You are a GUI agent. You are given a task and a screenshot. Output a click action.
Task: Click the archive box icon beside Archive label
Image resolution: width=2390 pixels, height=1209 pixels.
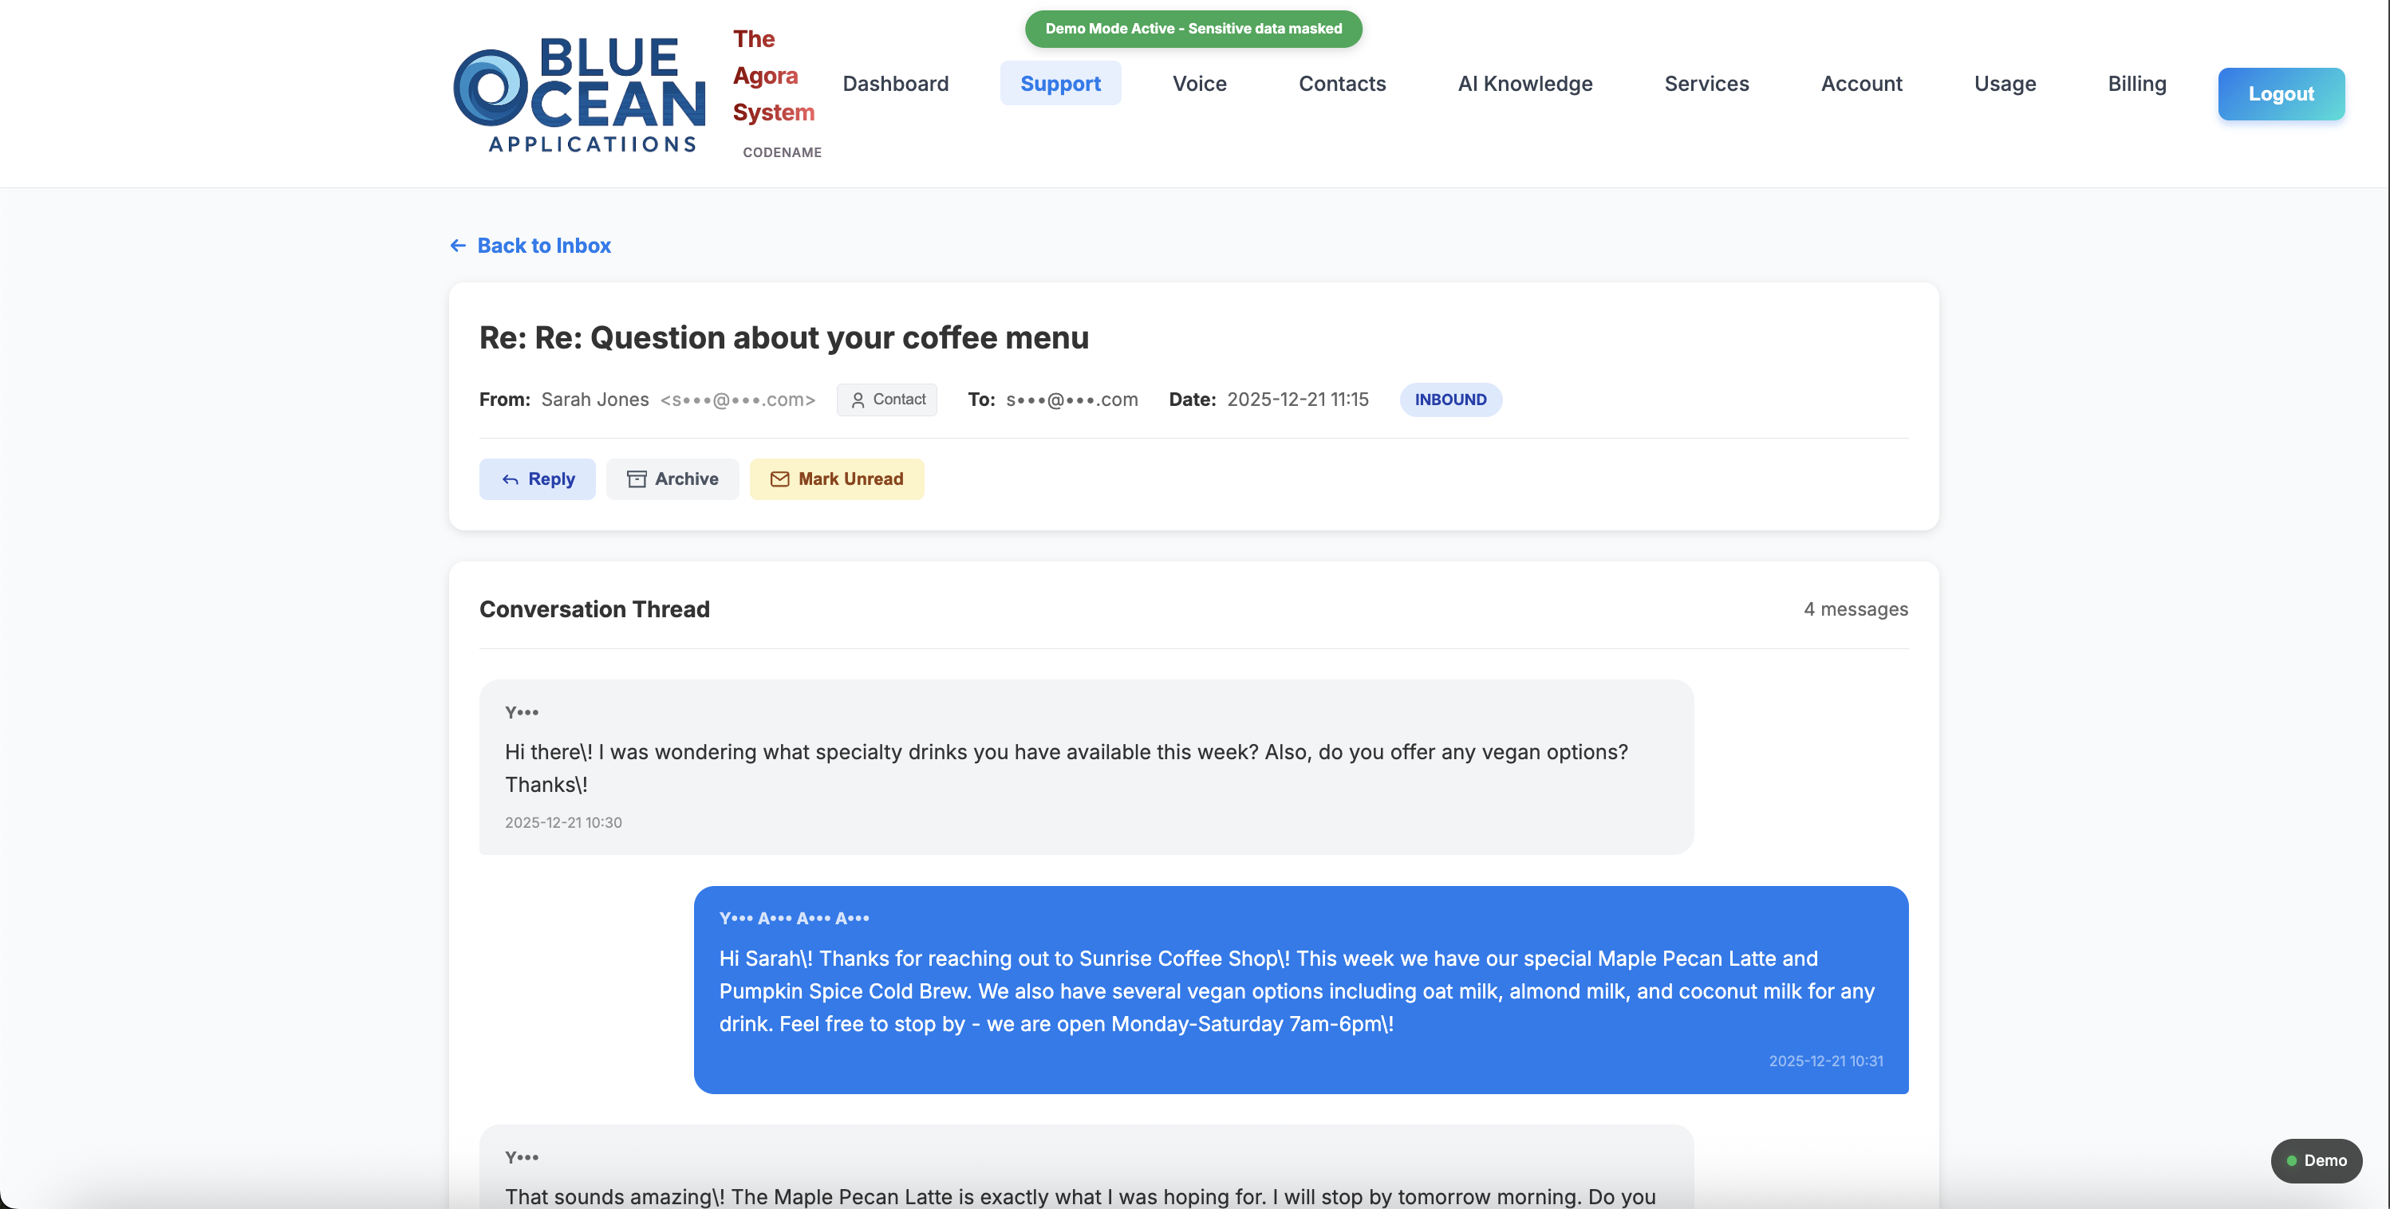point(637,478)
